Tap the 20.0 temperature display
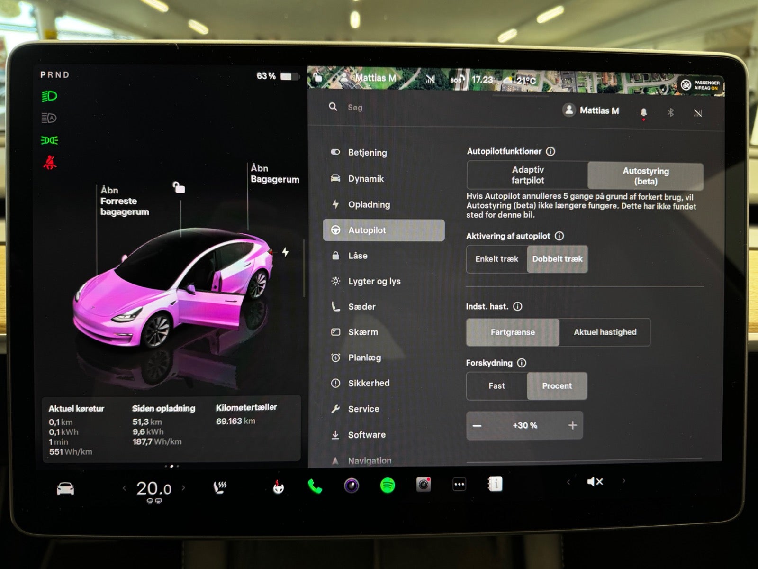 click(154, 488)
